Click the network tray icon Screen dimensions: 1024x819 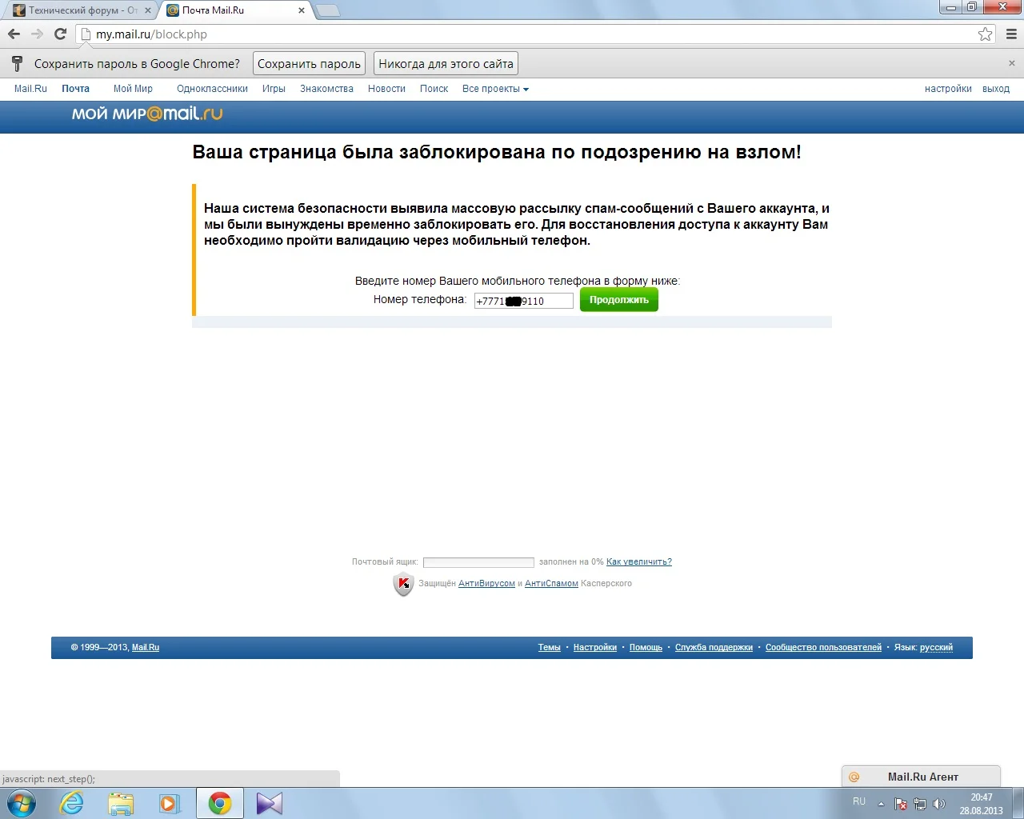tap(920, 804)
